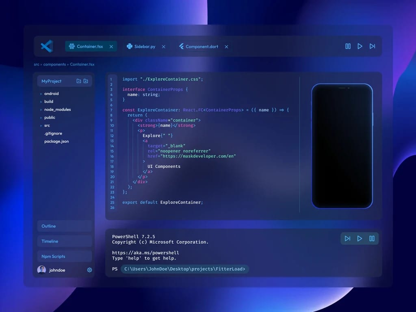This screenshot has height=312, width=416.
Task: Select the node_modules folder
Action: [x=58, y=109]
